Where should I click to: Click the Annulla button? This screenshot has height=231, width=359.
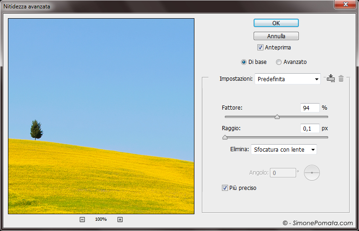[276, 36]
